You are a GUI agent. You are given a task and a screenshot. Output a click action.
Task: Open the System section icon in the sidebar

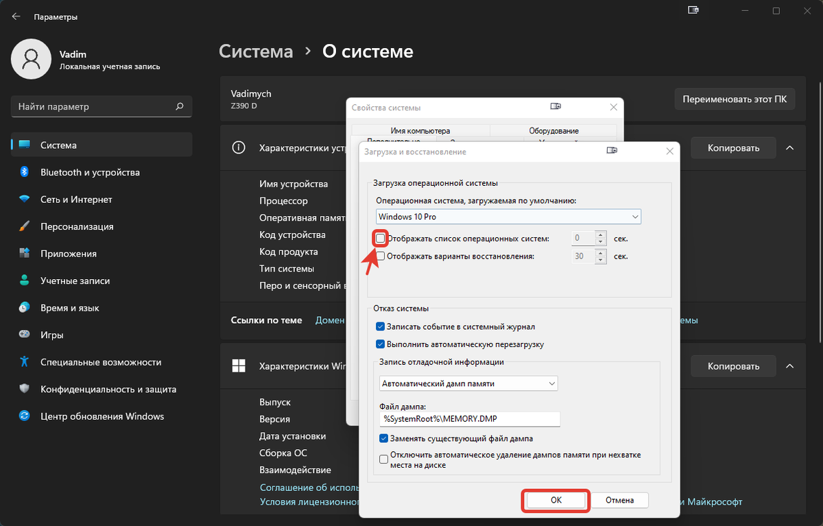point(25,145)
